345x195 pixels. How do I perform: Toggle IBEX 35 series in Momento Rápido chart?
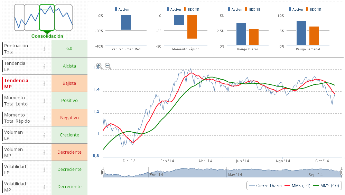(x=192, y=9)
